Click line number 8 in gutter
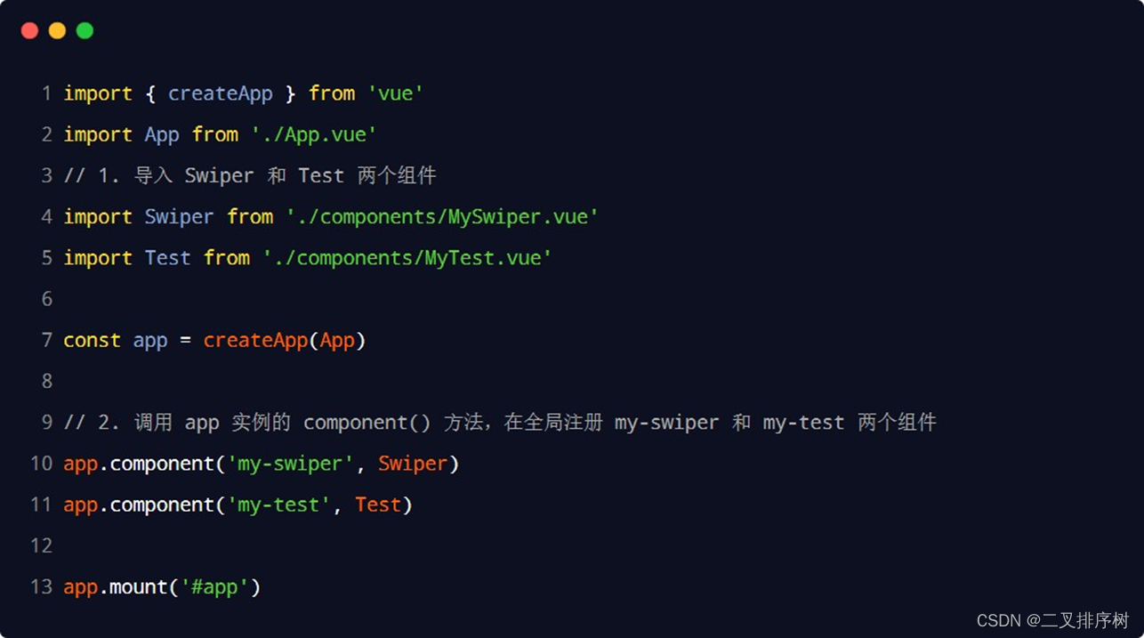Image resolution: width=1144 pixels, height=638 pixels. [x=46, y=381]
